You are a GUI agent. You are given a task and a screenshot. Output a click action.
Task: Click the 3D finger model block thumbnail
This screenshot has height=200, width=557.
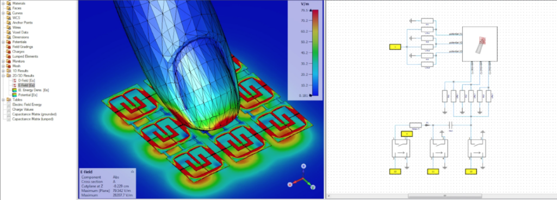point(480,44)
